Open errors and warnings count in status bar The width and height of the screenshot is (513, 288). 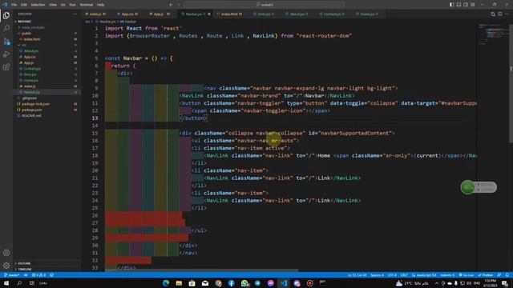pyautogui.click(x=39, y=275)
